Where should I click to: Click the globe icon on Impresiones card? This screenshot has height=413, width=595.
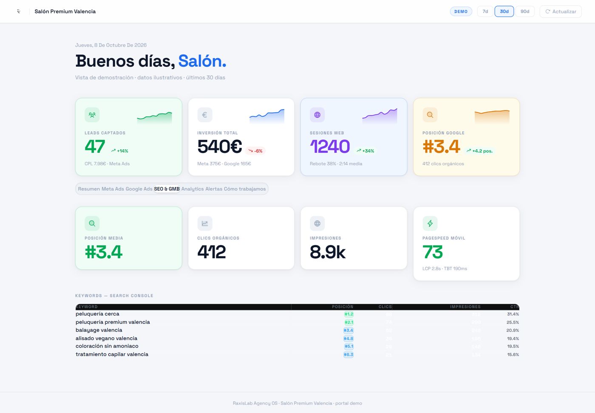pyautogui.click(x=317, y=223)
